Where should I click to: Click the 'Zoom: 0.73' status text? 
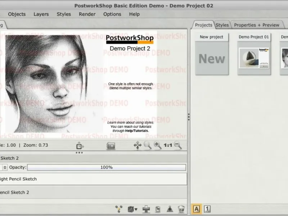[x=36, y=145]
